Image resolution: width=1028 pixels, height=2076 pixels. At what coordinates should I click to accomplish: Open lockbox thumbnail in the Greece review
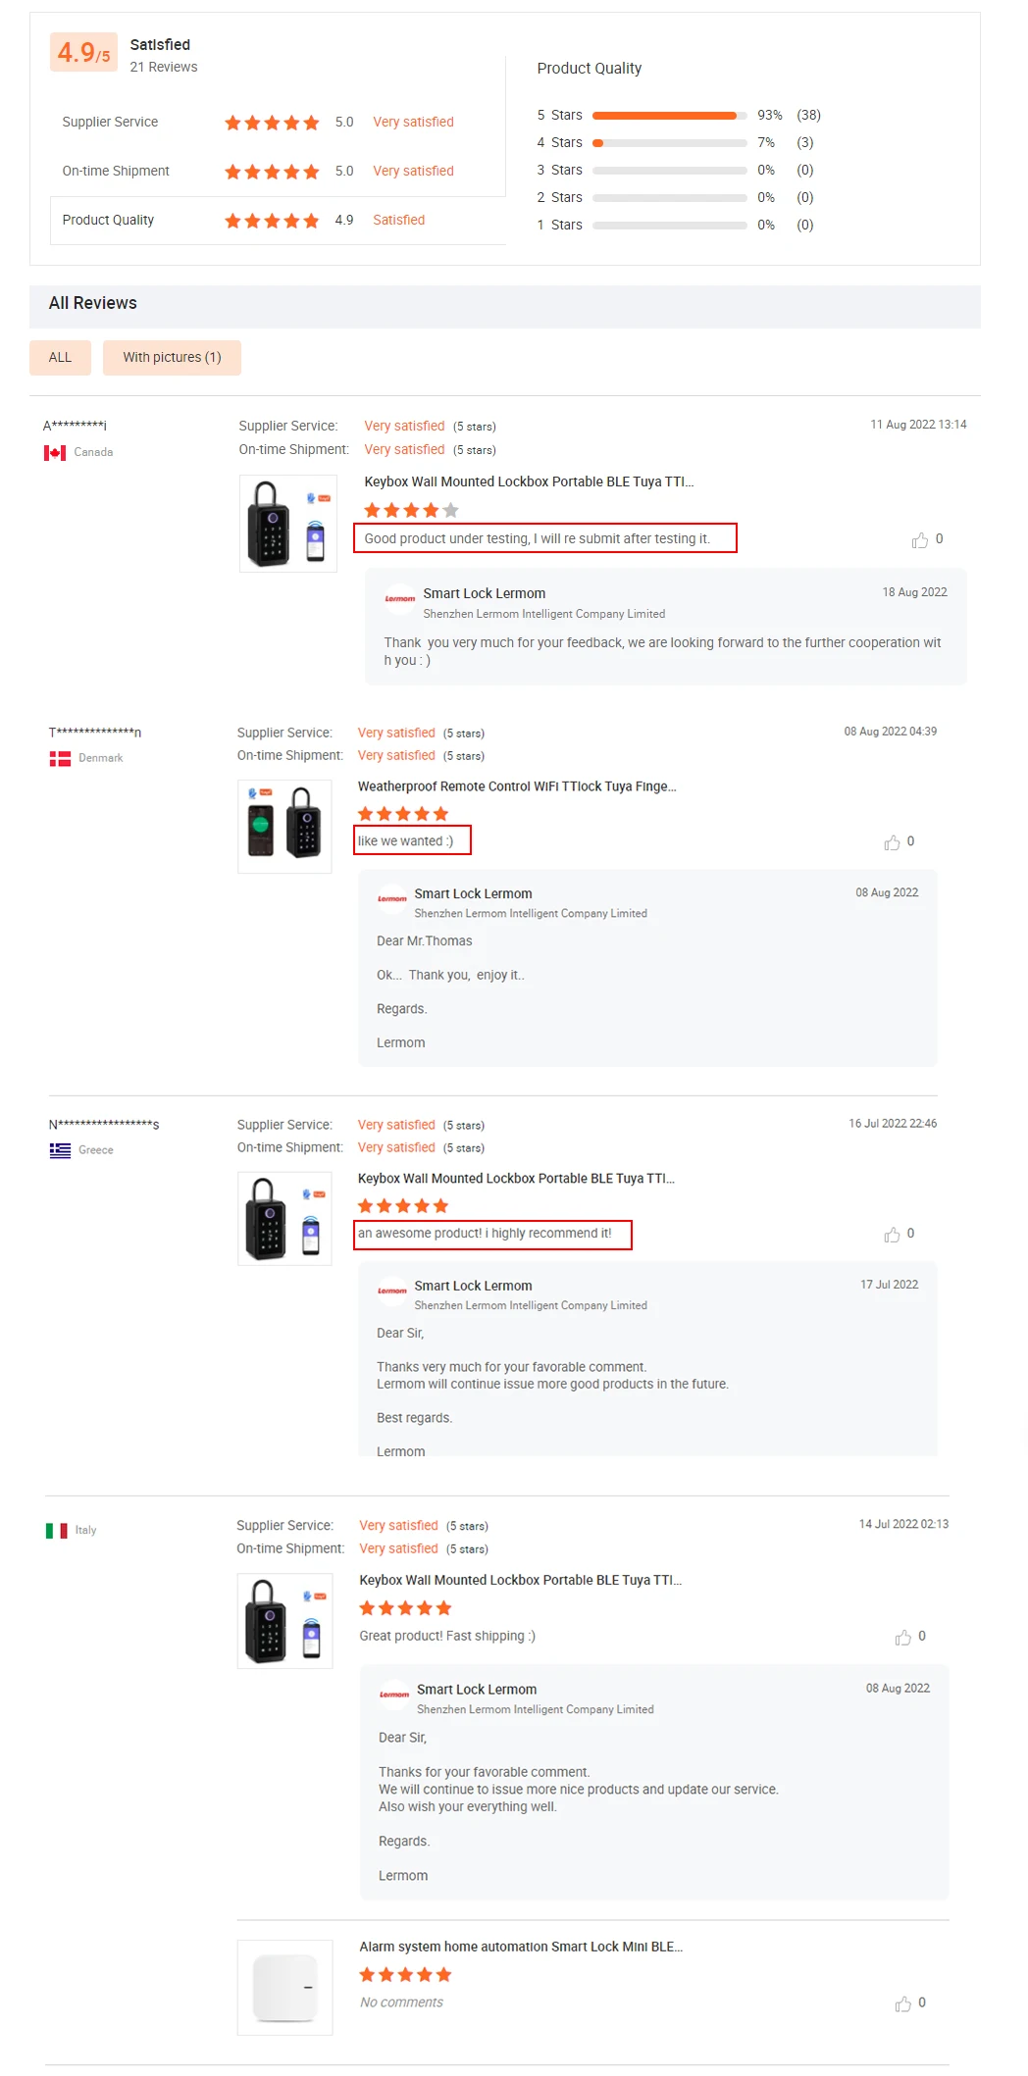[x=284, y=1219]
